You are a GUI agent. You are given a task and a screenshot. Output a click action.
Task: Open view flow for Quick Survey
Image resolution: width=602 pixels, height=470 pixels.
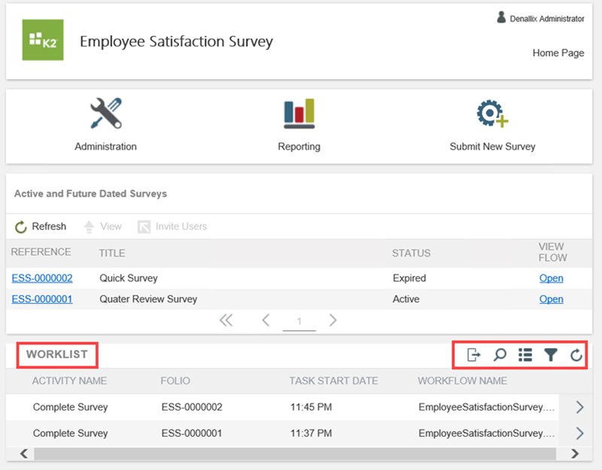(551, 278)
